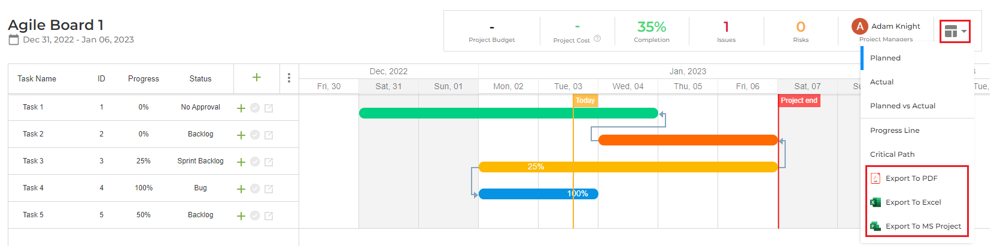The image size is (1000, 246).
Task: Select Export To MS Project
Action: (x=916, y=226)
